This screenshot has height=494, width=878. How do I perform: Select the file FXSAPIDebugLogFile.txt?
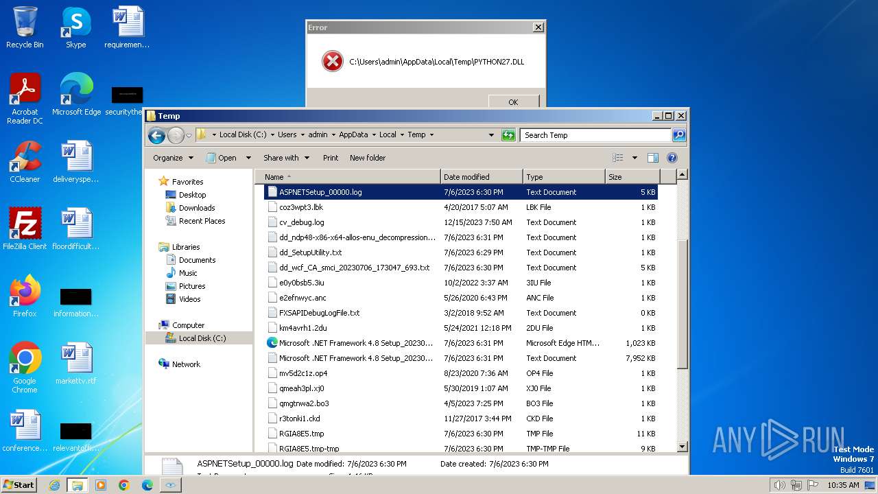click(460, 313)
